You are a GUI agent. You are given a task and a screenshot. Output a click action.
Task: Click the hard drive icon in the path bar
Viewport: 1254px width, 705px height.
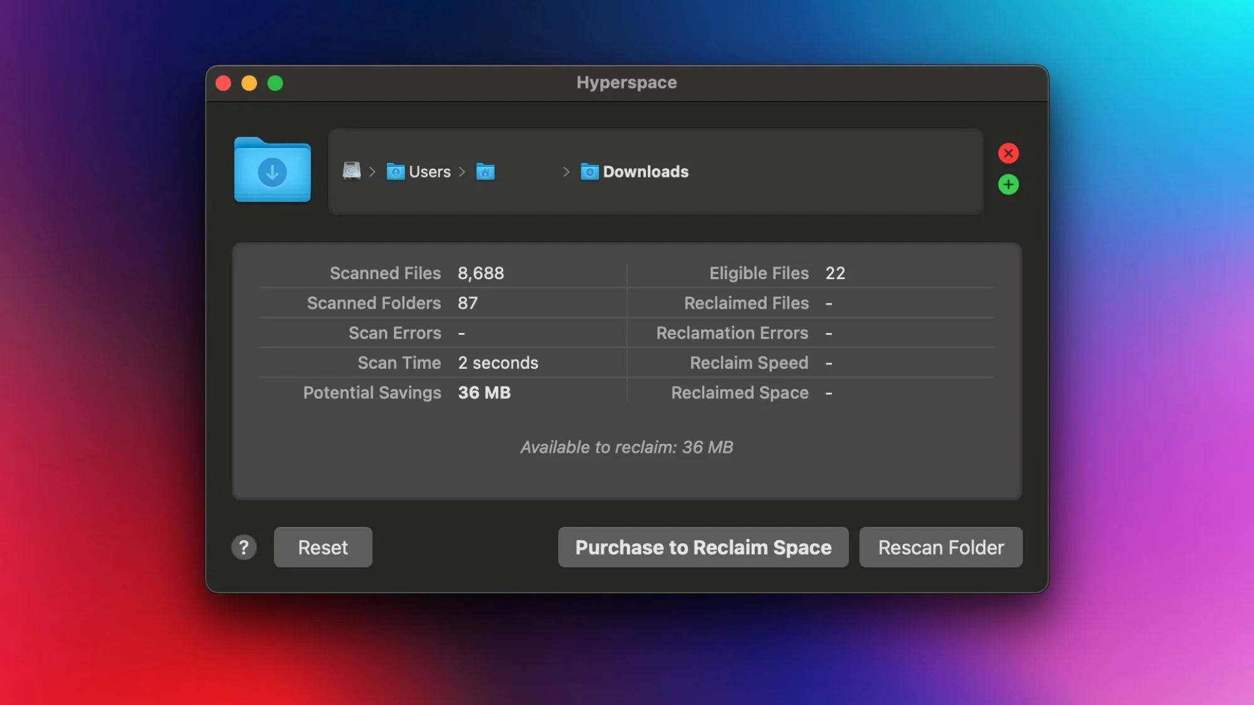coord(351,171)
